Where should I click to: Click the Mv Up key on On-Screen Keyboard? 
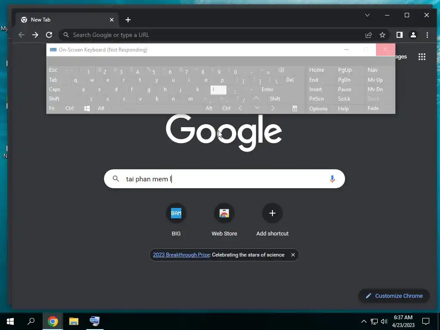pos(375,80)
